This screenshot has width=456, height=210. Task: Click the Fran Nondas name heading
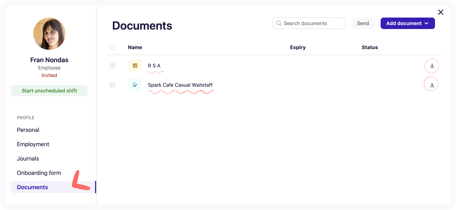point(49,60)
